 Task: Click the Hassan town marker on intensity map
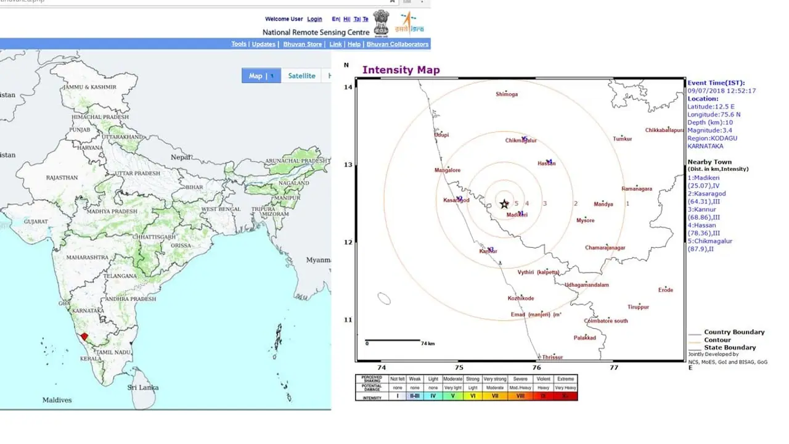click(549, 162)
